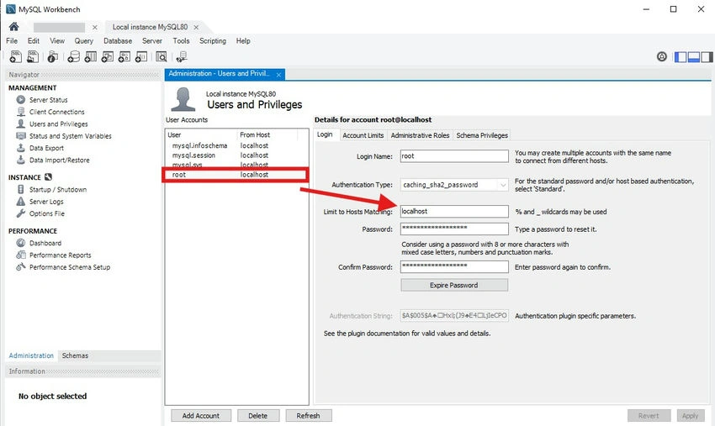The width and height of the screenshot is (715, 426).
Task: Toggle the right sidebar panel view
Action: tap(707, 57)
